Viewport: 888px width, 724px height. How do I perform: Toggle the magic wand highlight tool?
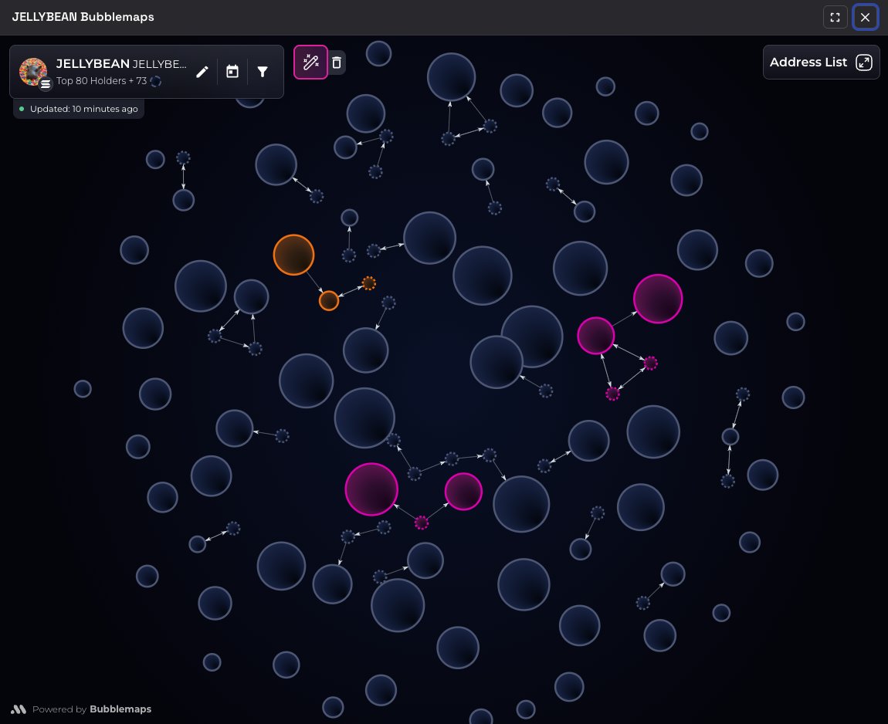tap(310, 63)
